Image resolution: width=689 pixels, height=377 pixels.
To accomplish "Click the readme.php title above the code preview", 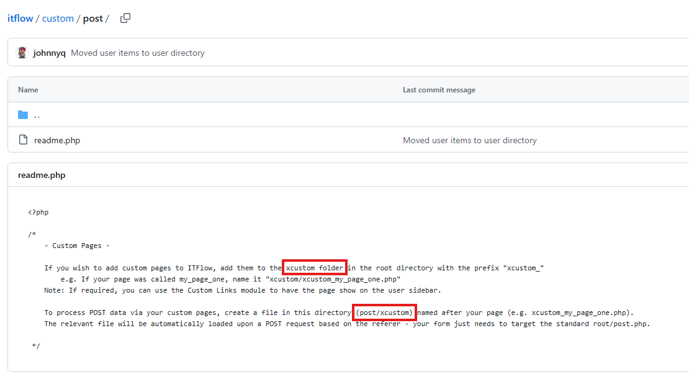I will (x=42, y=175).
